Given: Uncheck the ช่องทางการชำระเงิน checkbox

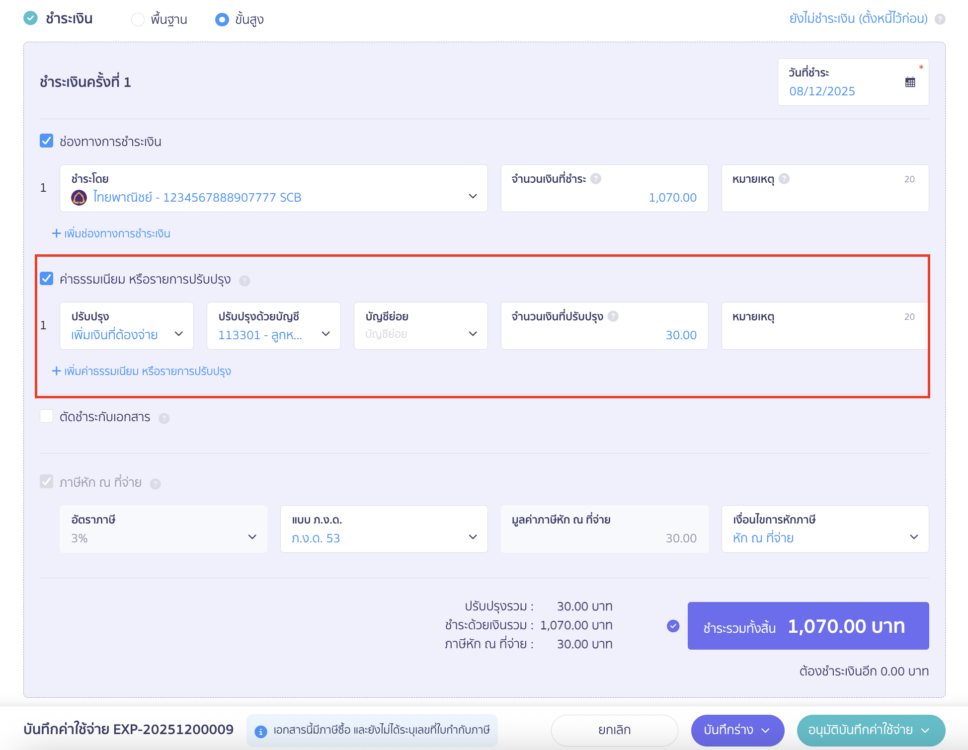Looking at the screenshot, I should pos(47,141).
